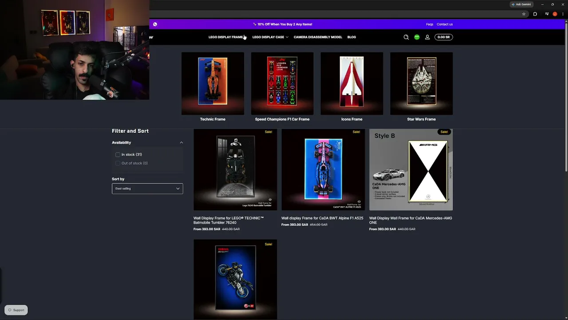Open the Yamaha motorcycle frame product image
The width and height of the screenshot is (568, 320).
click(235, 280)
